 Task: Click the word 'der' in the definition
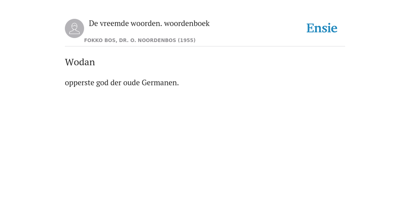click(116, 82)
